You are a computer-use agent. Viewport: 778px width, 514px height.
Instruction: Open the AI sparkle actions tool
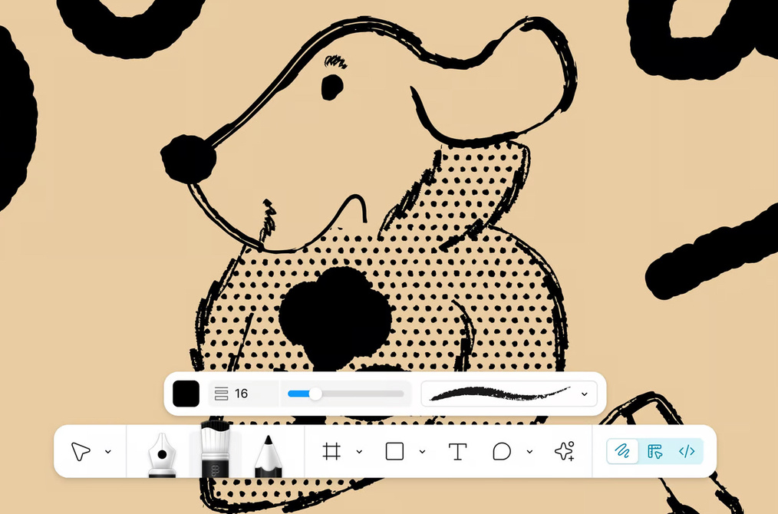click(x=565, y=452)
